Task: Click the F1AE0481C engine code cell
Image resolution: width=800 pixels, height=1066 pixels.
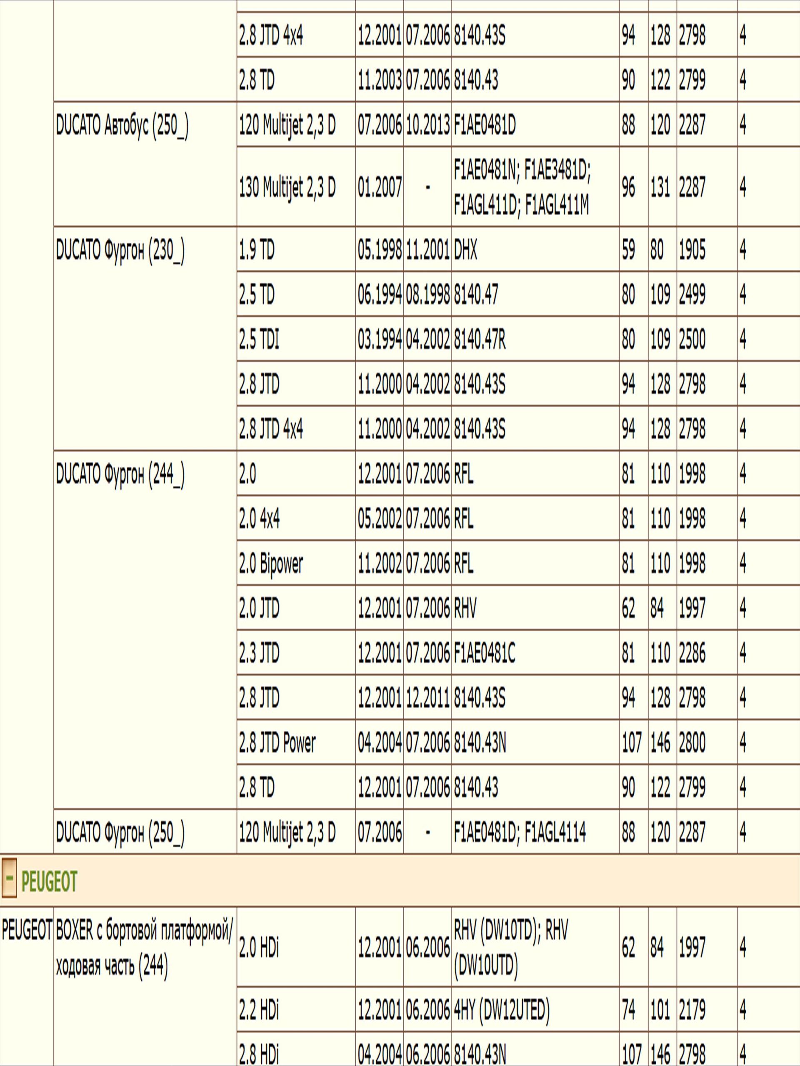Action: [x=535, y=653]
